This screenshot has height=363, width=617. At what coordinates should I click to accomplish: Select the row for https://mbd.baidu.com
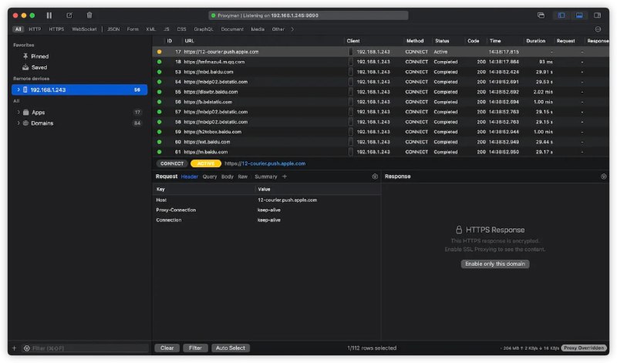tap(380, 72)
